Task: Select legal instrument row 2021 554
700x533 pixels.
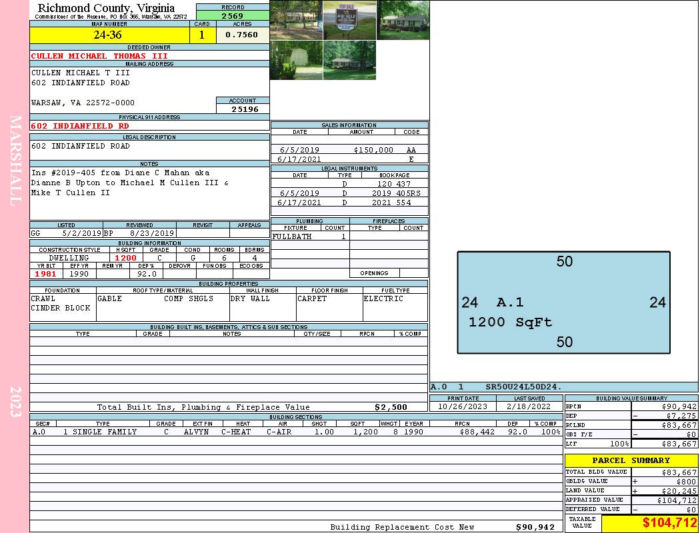Action: [349, 203]
